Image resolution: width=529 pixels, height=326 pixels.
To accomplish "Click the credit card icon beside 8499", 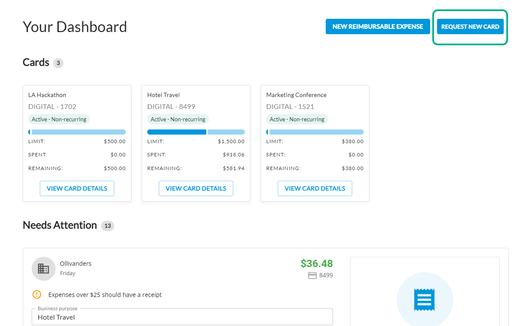I will pyautogui.click(x=312, y=276).
